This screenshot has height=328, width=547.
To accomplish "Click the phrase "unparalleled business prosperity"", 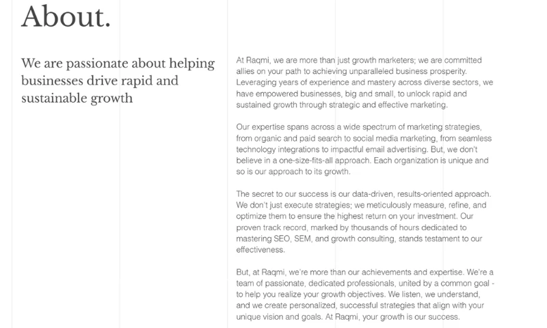I will point(403,71).
